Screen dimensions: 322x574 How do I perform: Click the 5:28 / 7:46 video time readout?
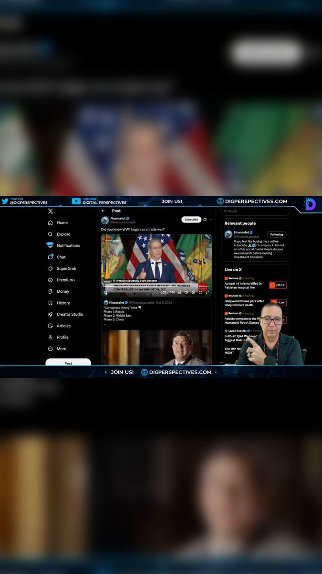click(x=167, y=292)
